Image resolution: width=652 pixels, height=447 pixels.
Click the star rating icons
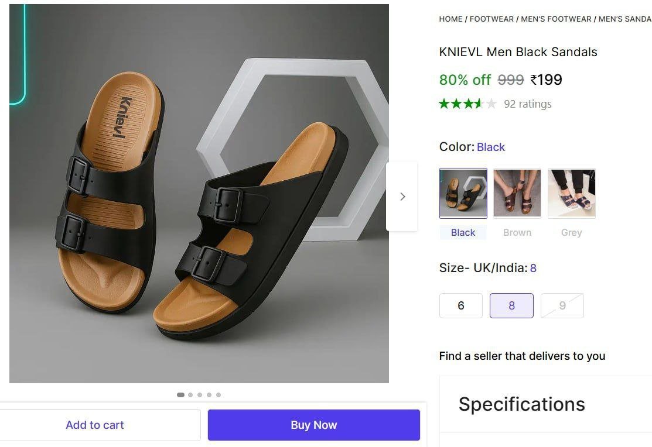pyautogui.click(x=467, y=104)
